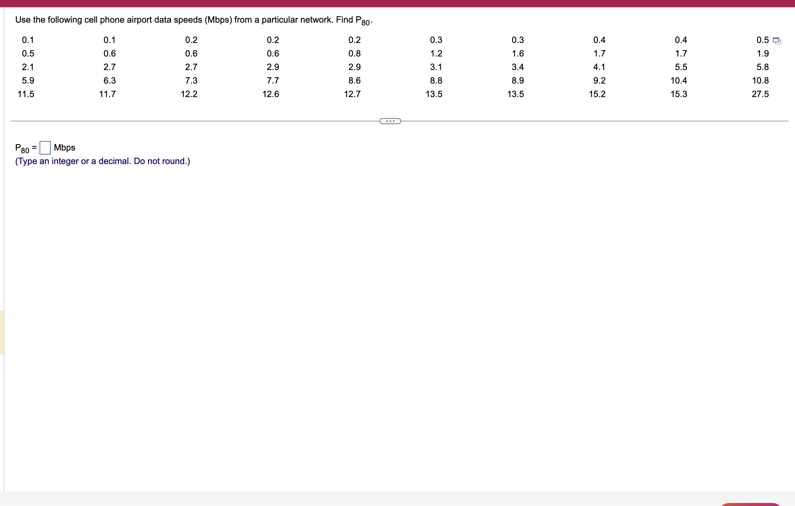
Task: Click the maroon header bar at top
Action: click(x=397, y=3)
